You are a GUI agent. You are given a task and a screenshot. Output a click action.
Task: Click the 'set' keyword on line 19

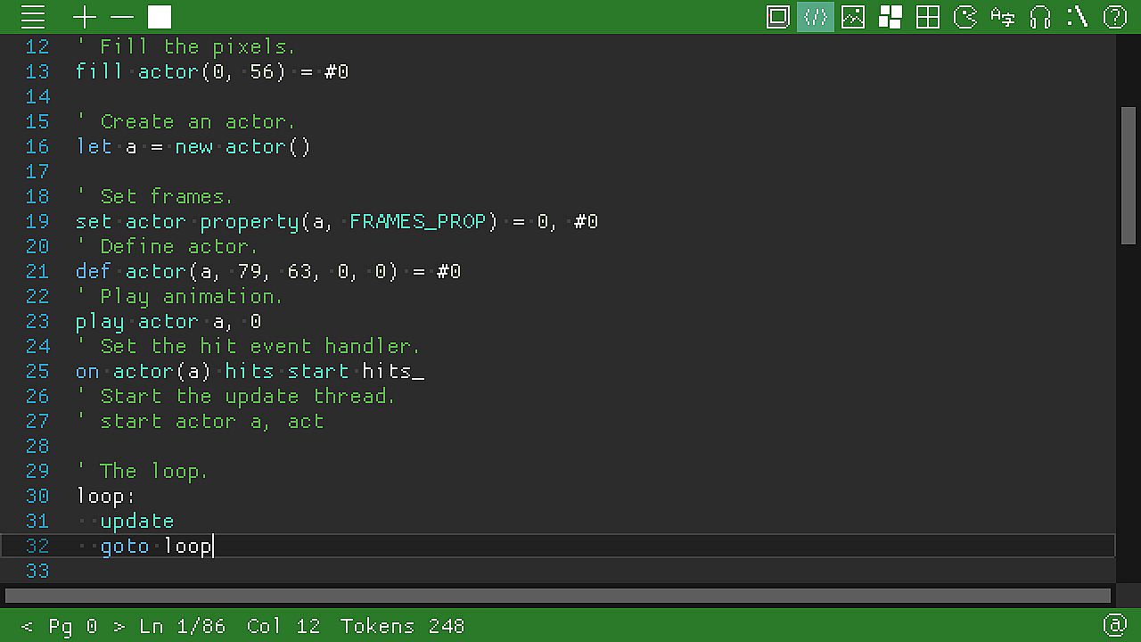94,221
